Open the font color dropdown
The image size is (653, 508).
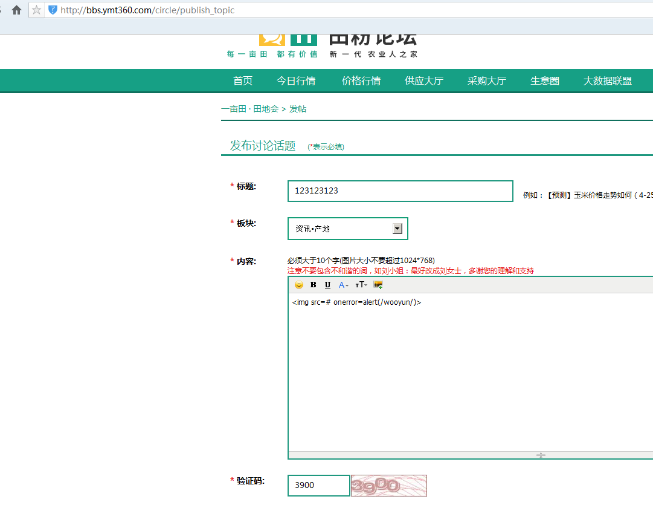coord(343,285)
